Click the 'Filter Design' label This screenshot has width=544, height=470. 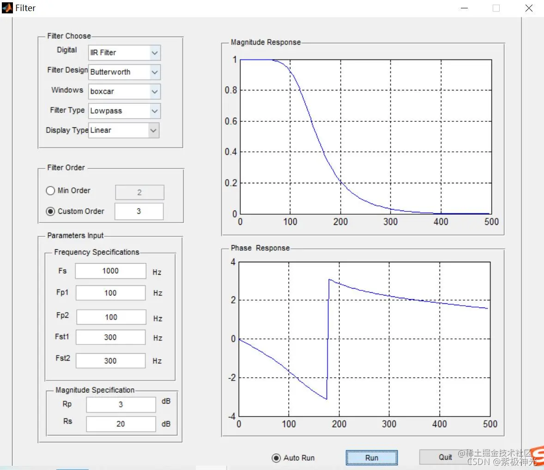click(x=67, y=70)
